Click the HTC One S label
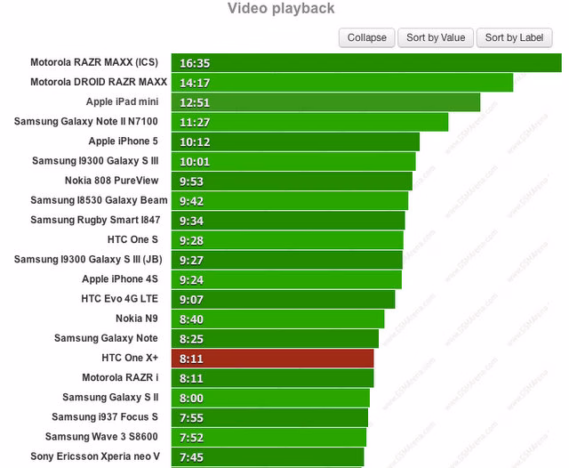Viewport: 569px width, 468px height. [x=132, y=239]
